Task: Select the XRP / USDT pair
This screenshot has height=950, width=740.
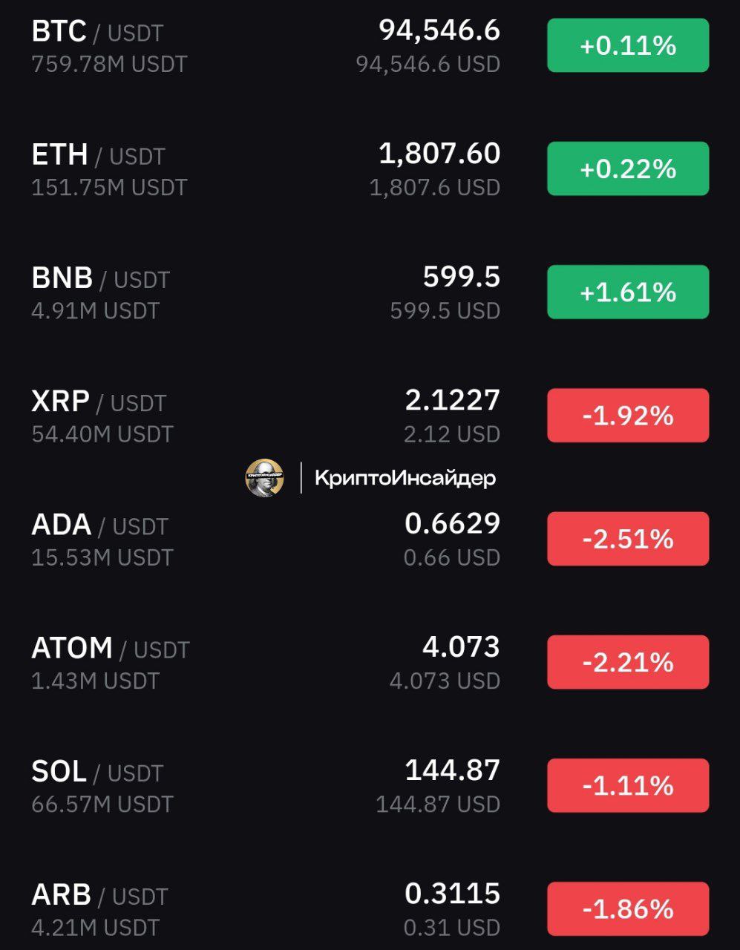Action: pos(98,402)
